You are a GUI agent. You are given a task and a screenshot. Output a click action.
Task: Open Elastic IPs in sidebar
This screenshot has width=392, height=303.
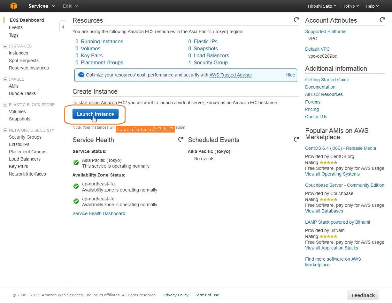coord(19,144)
